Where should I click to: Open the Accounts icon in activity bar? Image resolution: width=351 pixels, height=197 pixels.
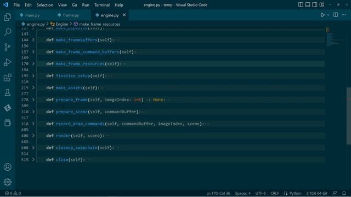click(7, 167)
